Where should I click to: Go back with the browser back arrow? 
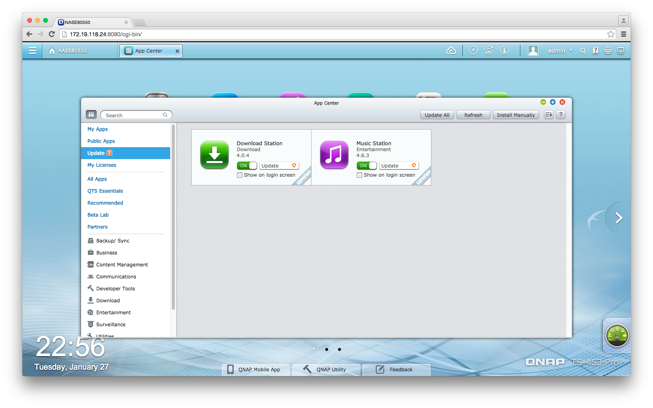click(29, 34)
